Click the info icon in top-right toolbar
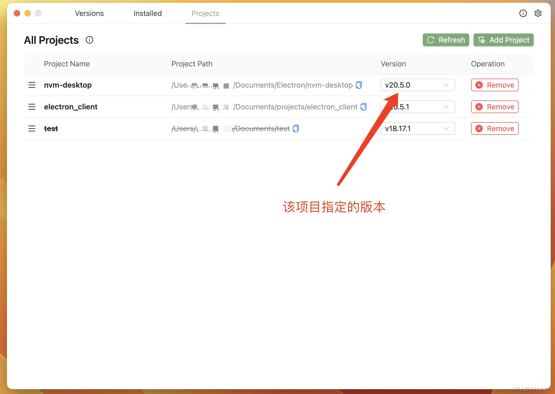 [x=523, y=13]
